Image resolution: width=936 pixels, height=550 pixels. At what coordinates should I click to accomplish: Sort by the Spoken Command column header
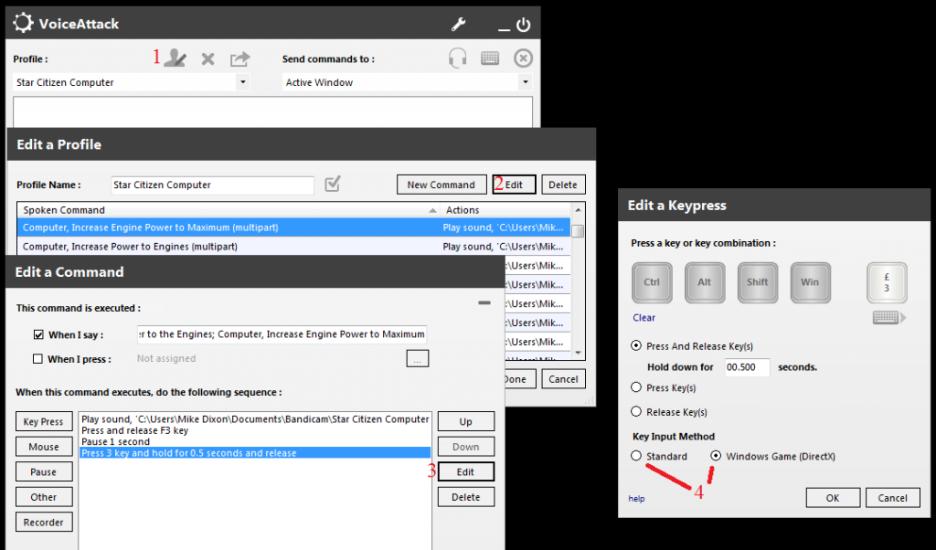229,210
